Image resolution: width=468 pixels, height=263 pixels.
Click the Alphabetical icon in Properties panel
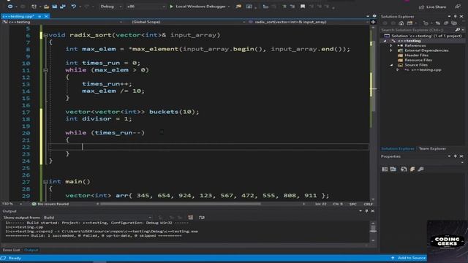(x=393, y=169)
